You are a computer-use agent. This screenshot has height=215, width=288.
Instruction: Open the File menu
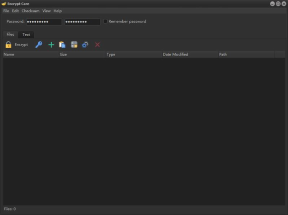[6, 11]
